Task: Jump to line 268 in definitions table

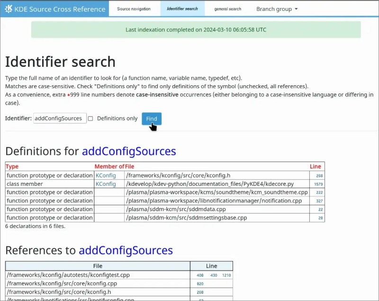Action: [319, 176]
